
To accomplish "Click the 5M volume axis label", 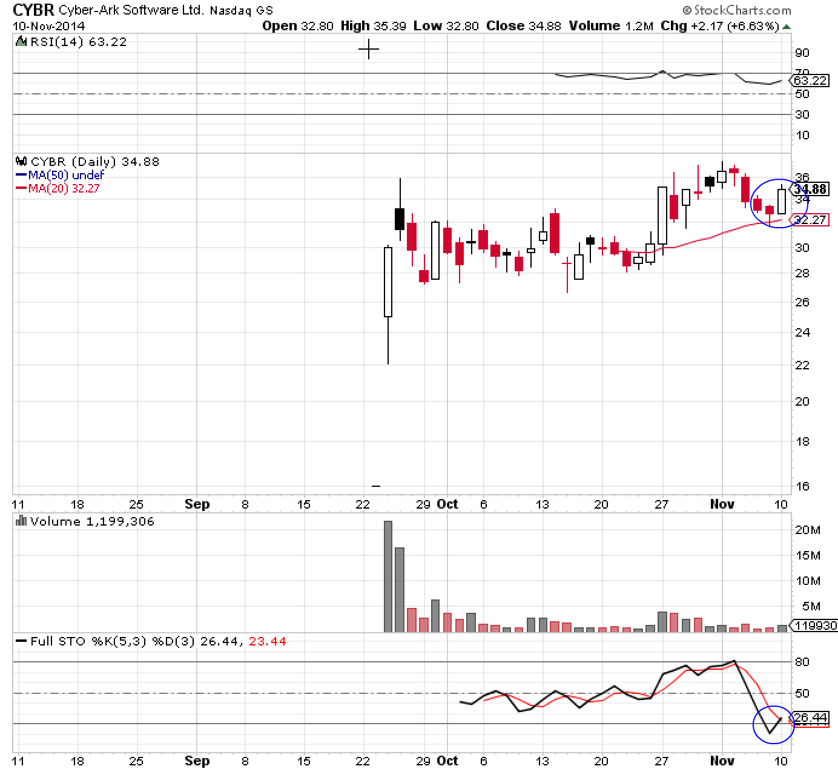I will pos(810,606).
